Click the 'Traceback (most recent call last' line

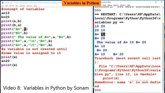pos(128,58)
